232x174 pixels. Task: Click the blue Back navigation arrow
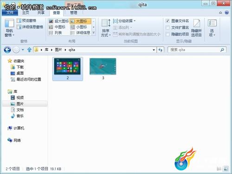(7, 50)
